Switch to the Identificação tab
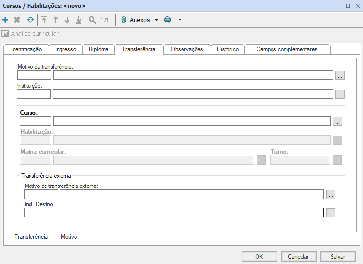Viewport: 363px width, 264px height. point(26,49)
